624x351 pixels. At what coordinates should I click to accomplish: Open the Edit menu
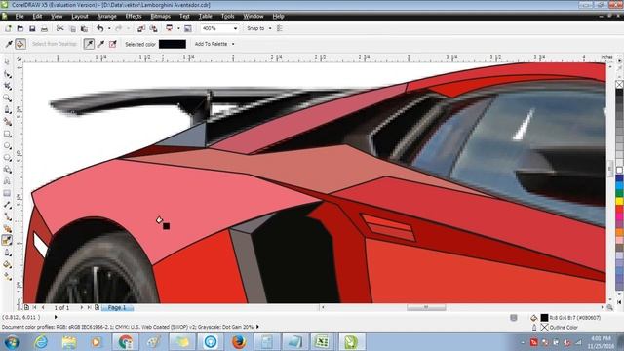[x=37, y=17]
